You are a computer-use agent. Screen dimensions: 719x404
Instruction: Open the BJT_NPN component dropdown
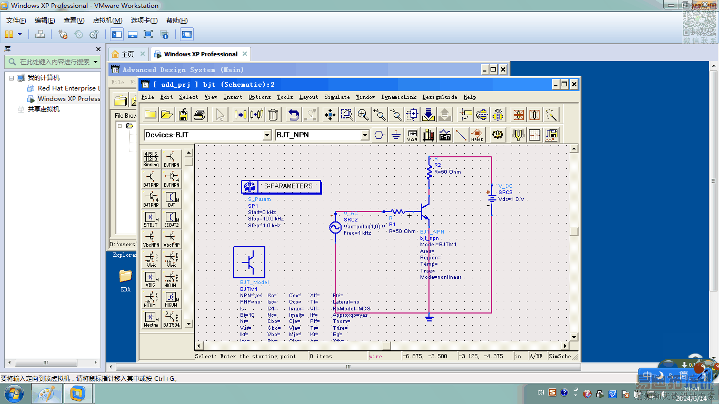pos(365,135)
